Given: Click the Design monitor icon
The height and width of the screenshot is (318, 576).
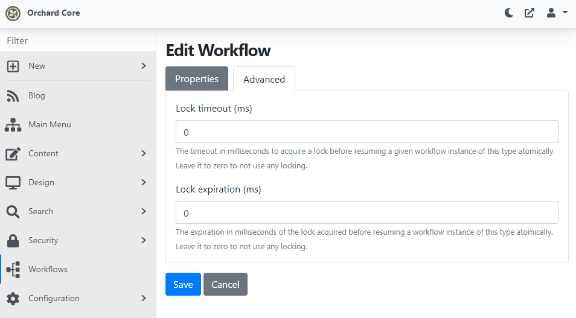Looking at the screenshot, I should pyautogui.click(x=13, y=182).
